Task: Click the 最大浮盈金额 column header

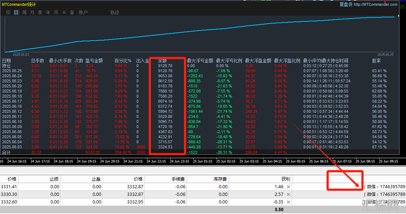Action: pos(258,61)
